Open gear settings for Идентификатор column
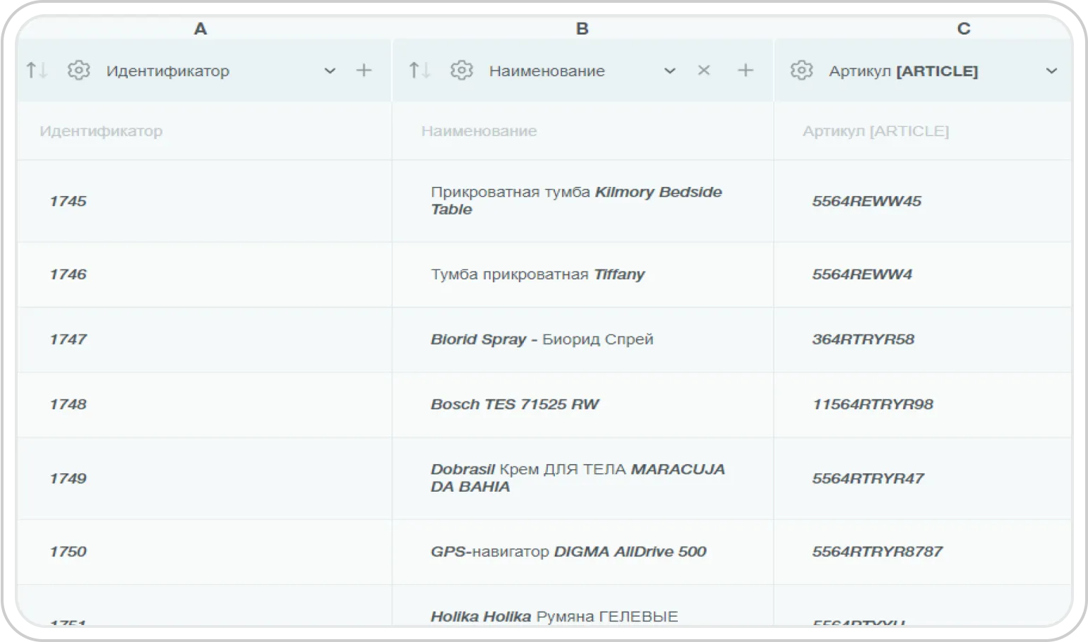 pos(78,71)
